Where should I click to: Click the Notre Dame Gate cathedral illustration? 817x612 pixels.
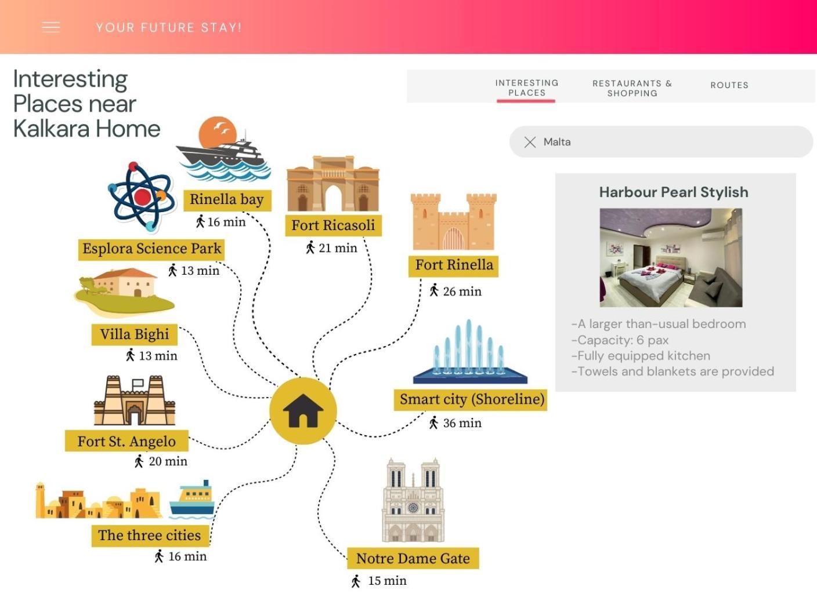413,500
